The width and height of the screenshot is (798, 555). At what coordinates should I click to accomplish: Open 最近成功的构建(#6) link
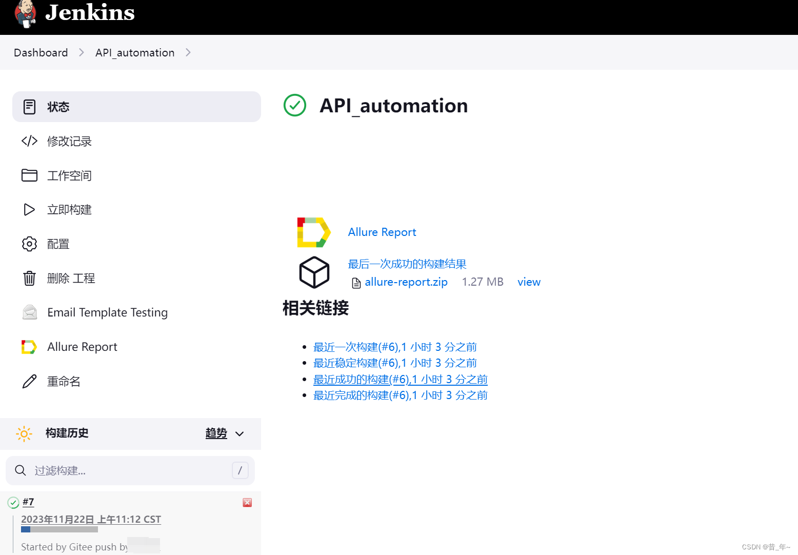tap(401, 380)
